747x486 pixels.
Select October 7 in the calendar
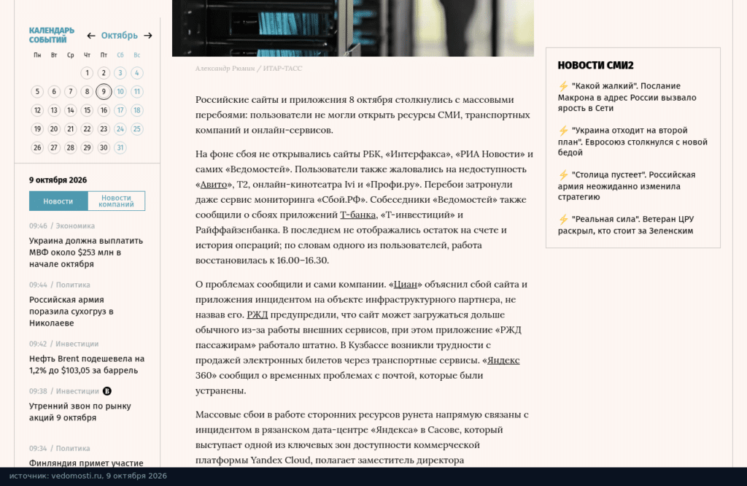pos(71,91)
